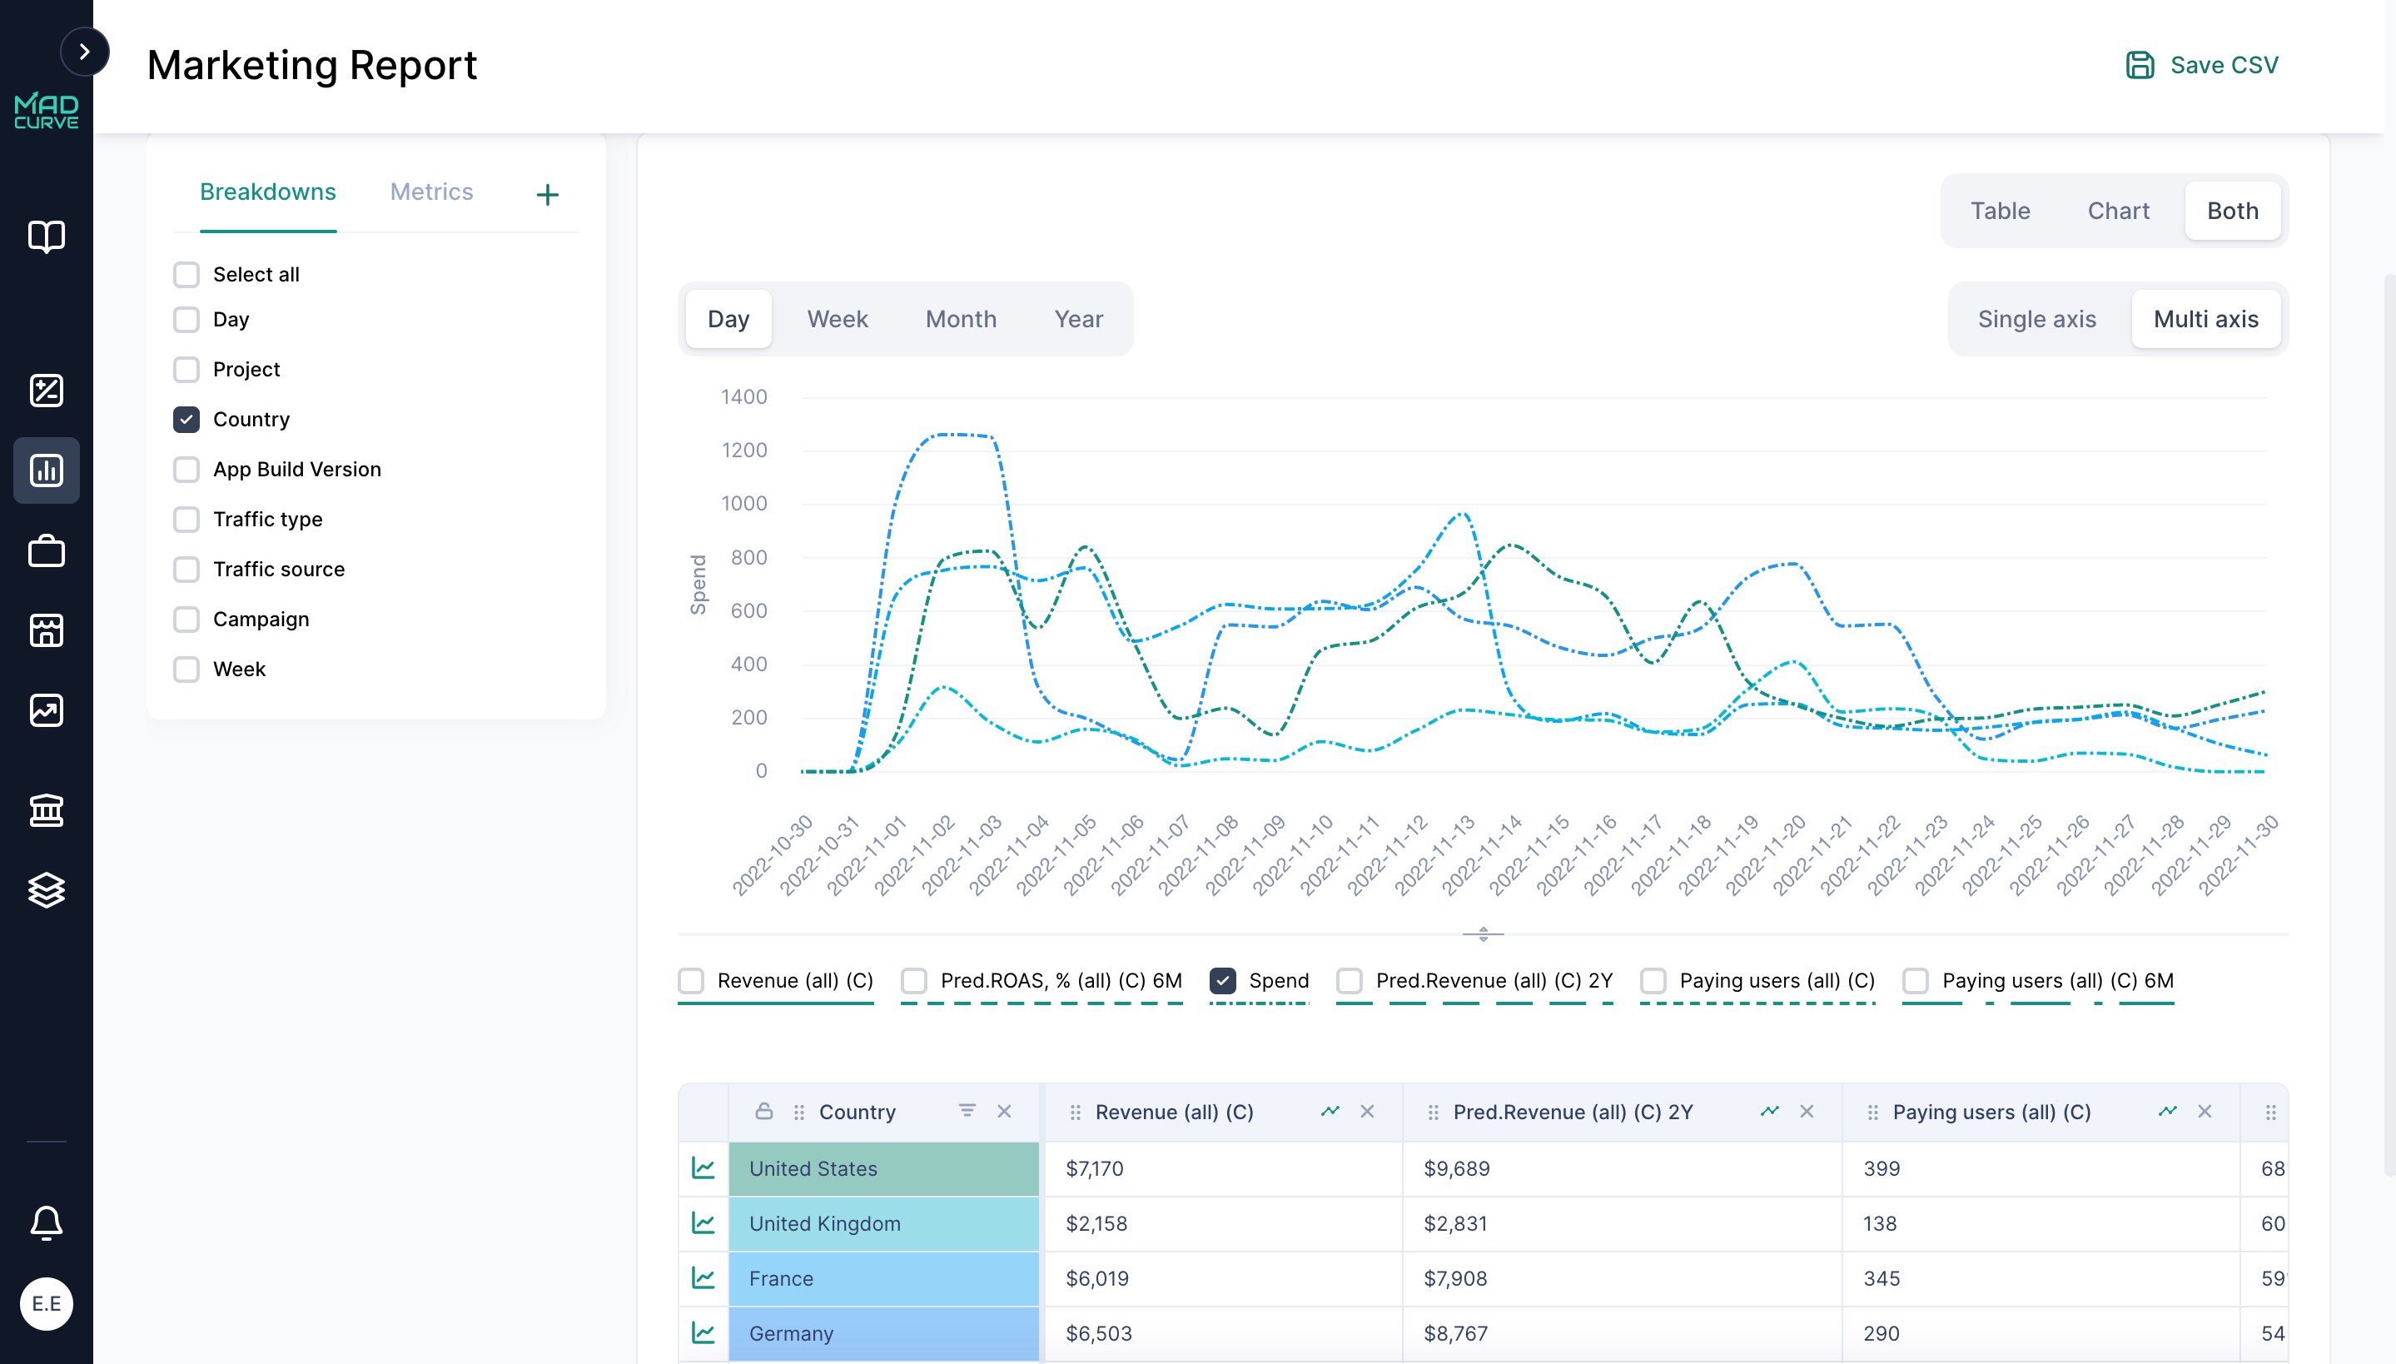
Task: Select the calculator tool in the sidebar
Action: coord(46,391)
